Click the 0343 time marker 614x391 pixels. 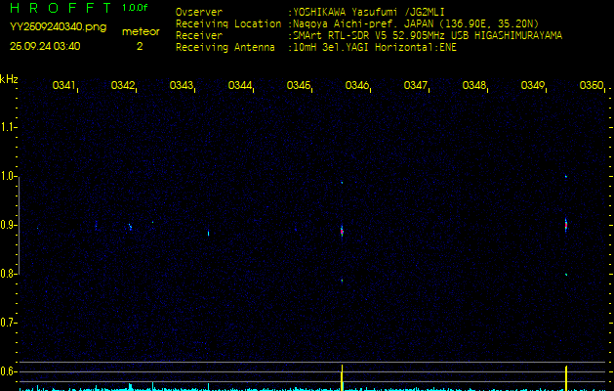click(182, 85)
